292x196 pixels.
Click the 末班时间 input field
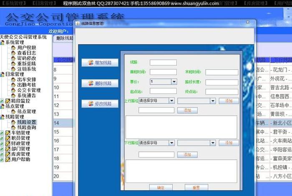222,72
